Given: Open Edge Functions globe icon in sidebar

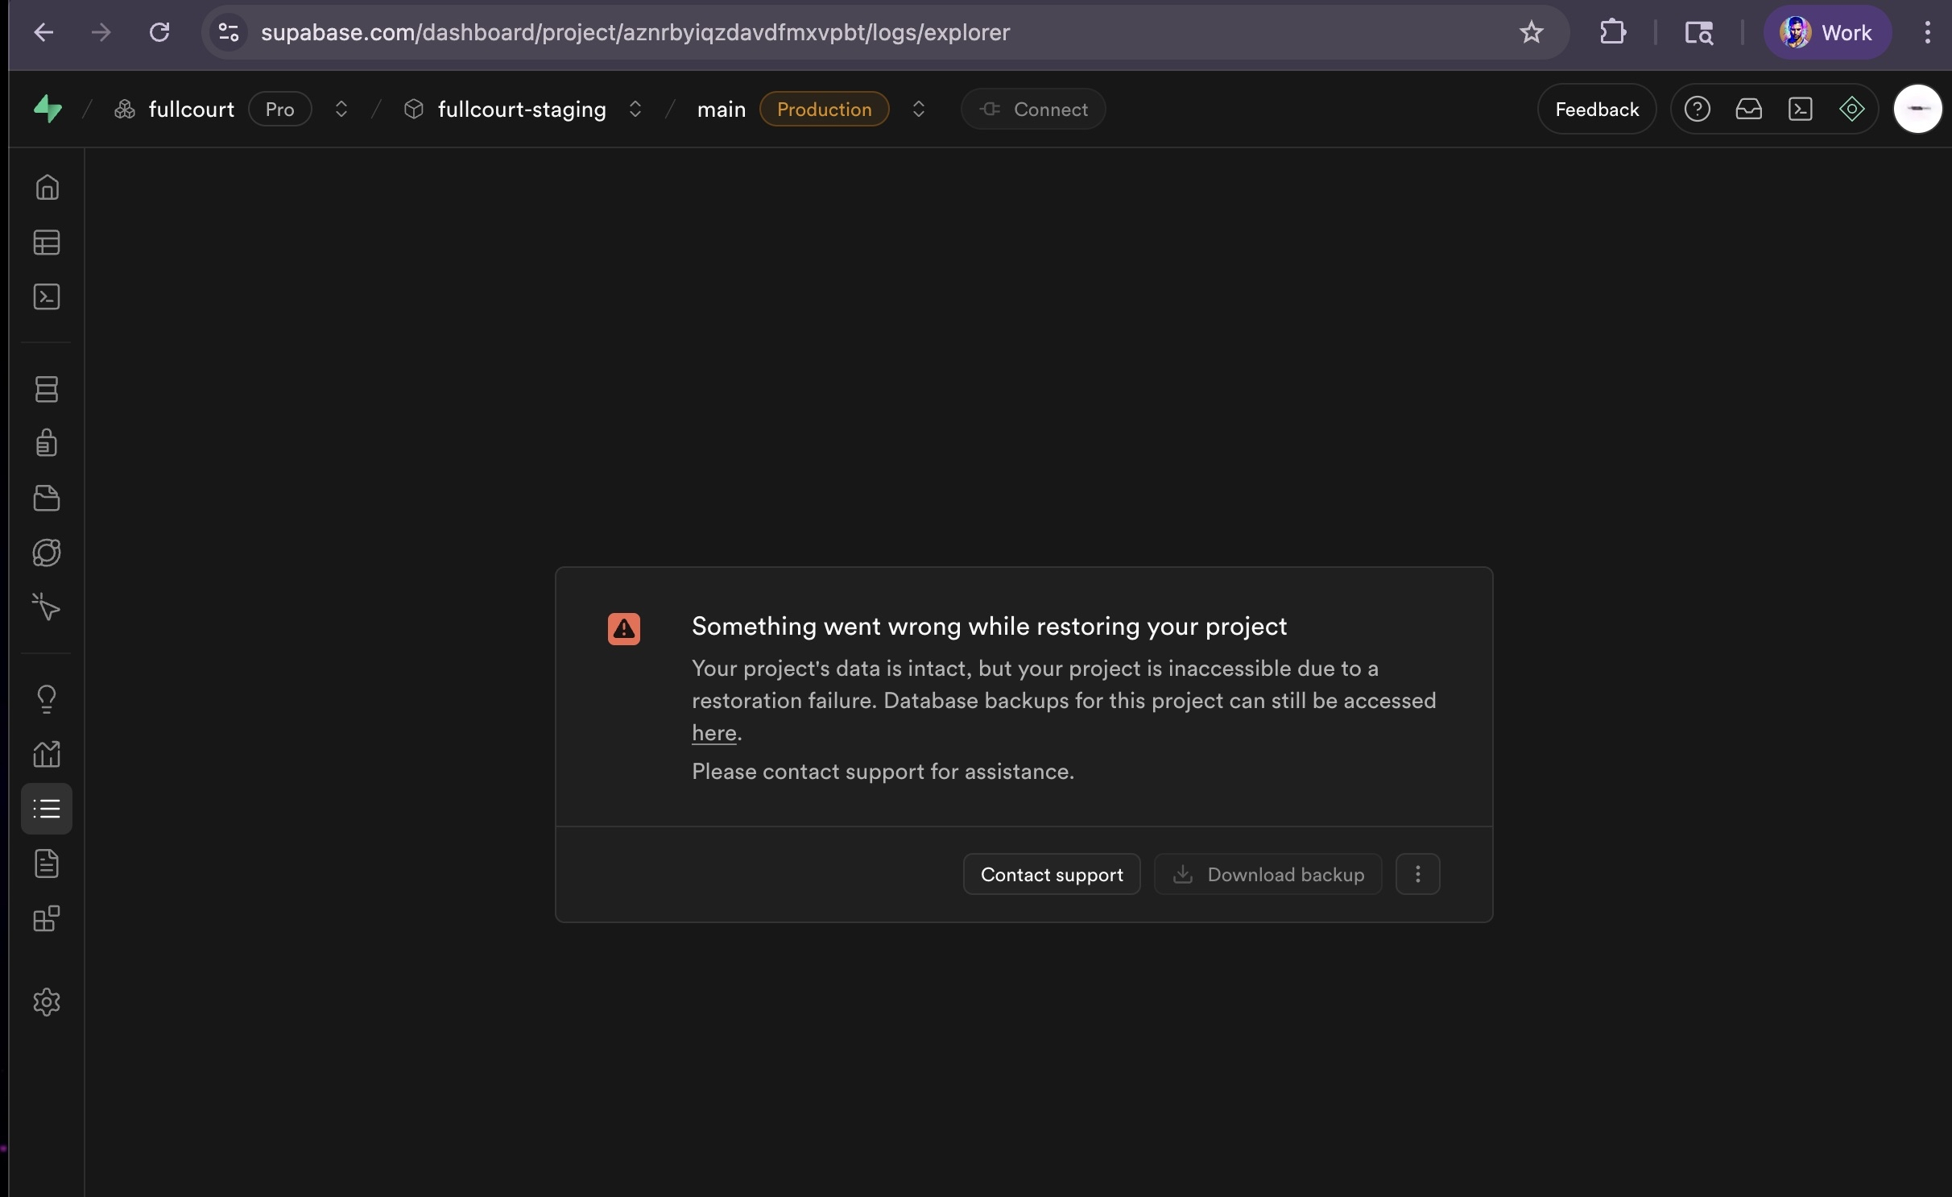Looking at the screenshot, I should tap(47, 553).
